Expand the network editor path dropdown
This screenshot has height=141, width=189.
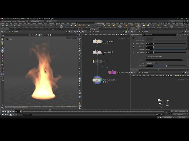[124, 32]
